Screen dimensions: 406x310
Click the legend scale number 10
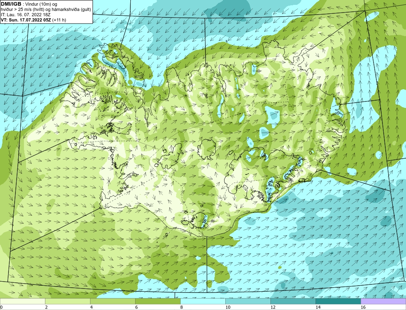tap(228, 307)
